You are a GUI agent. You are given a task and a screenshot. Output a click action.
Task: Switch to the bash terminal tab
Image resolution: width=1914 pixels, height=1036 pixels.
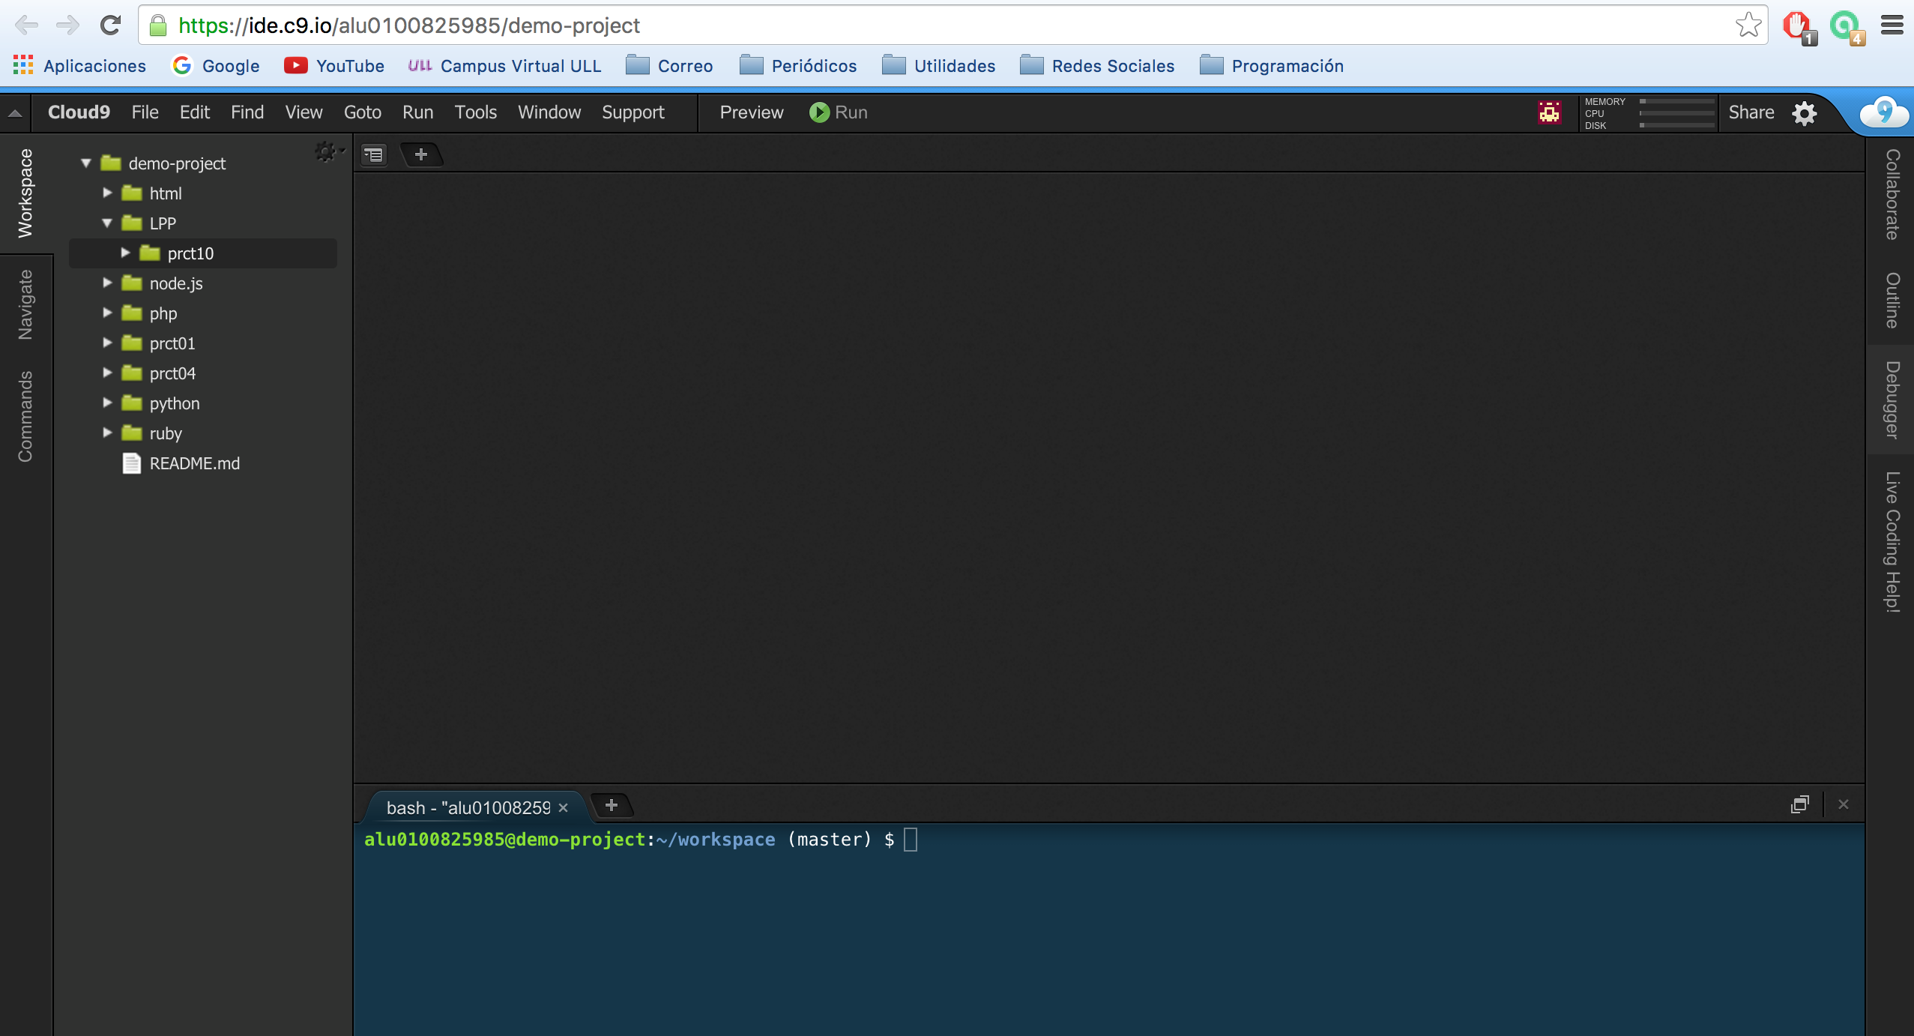tap(468, 807)
